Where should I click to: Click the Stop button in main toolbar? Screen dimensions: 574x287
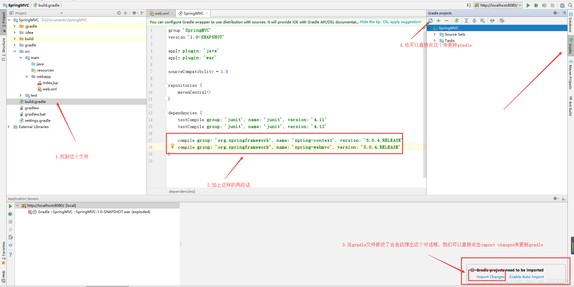pos(552,5)
